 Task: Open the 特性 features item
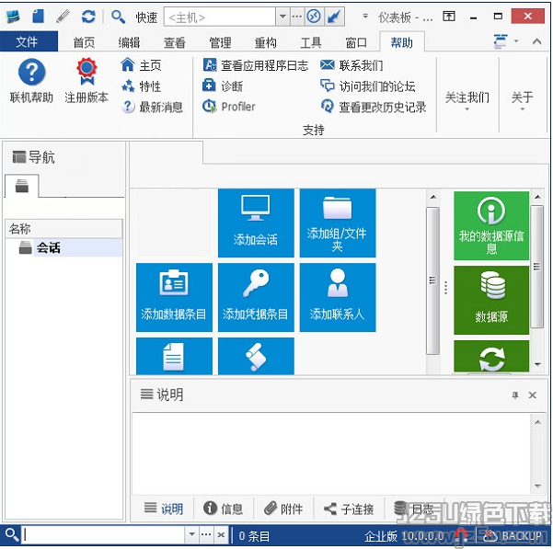141,86
